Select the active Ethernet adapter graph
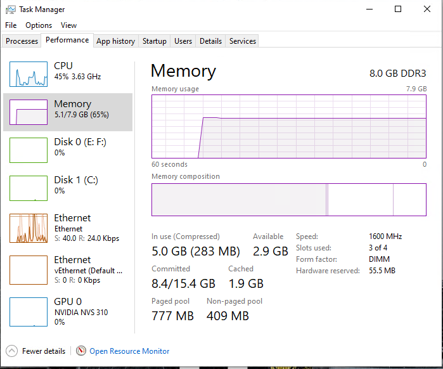This screenshot has height=369, width=443. (x=29, y=228)
